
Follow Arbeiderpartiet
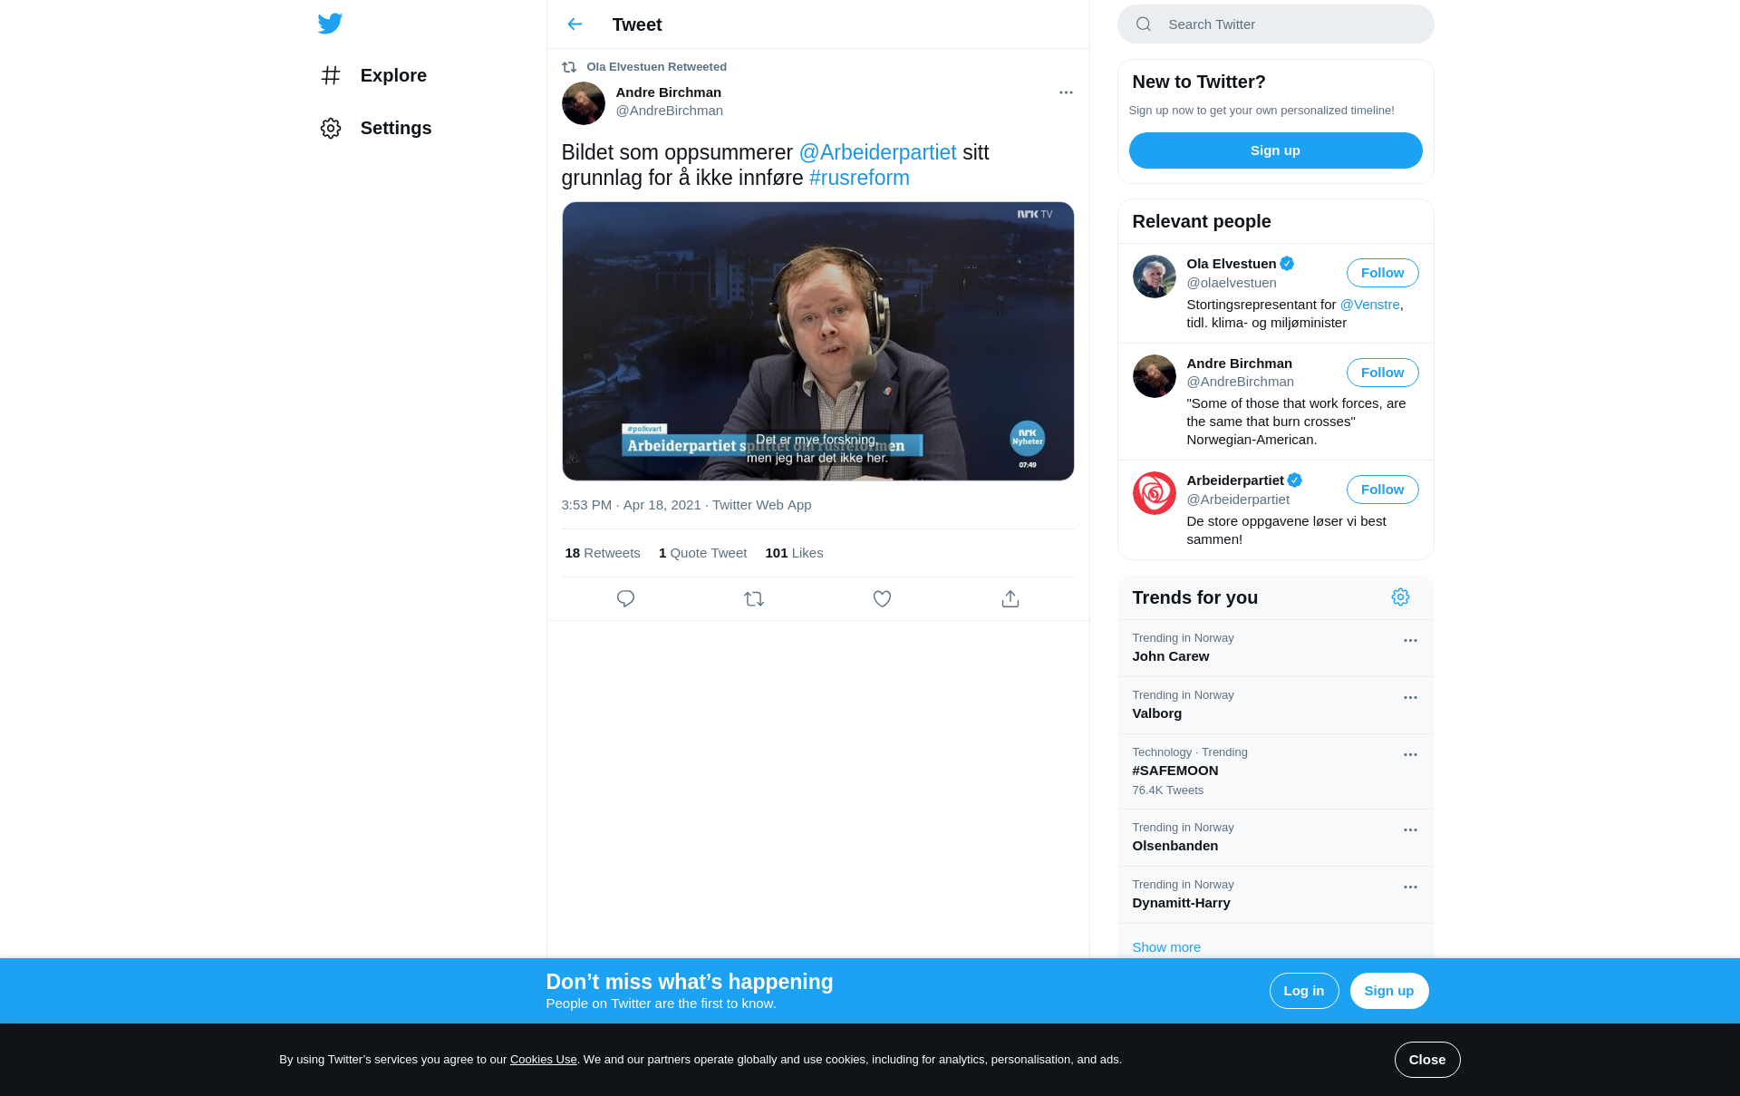(x=1382, y=490)
